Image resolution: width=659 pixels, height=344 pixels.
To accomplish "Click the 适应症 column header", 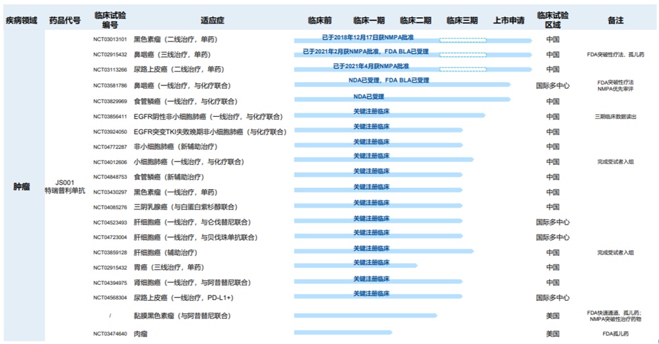I will coord(212,20).
